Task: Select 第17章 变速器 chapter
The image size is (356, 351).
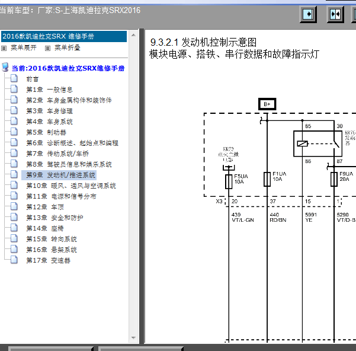Action: pos(49,260)
